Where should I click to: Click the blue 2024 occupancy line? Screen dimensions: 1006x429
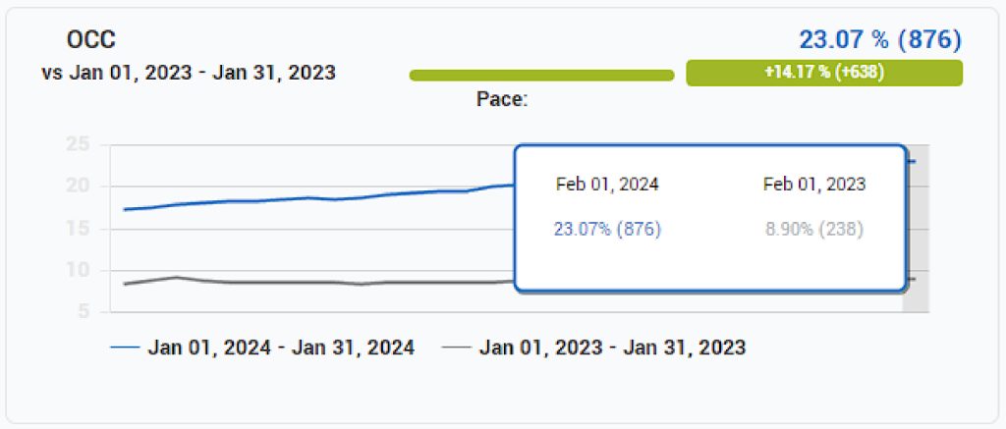coord(307,198)
